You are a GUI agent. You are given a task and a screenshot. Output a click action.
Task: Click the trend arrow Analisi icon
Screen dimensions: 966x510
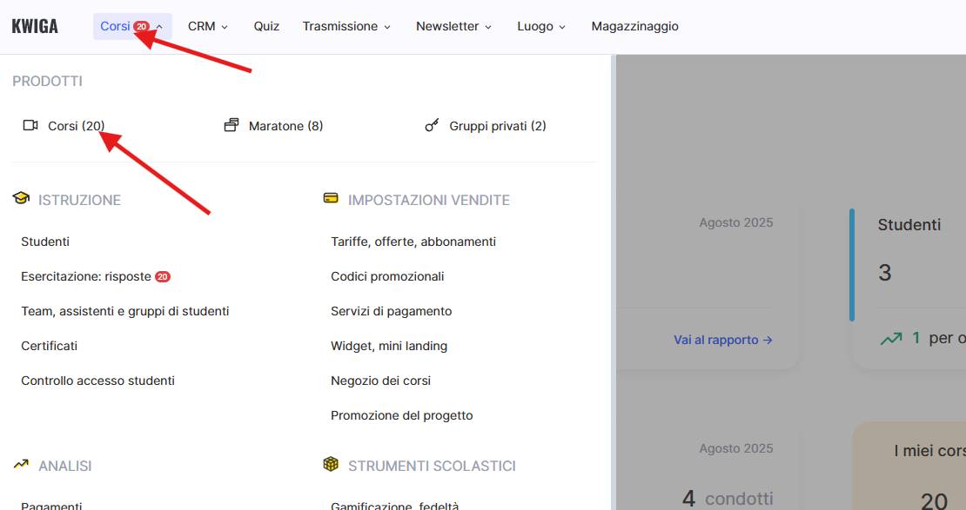coord(21,465)
